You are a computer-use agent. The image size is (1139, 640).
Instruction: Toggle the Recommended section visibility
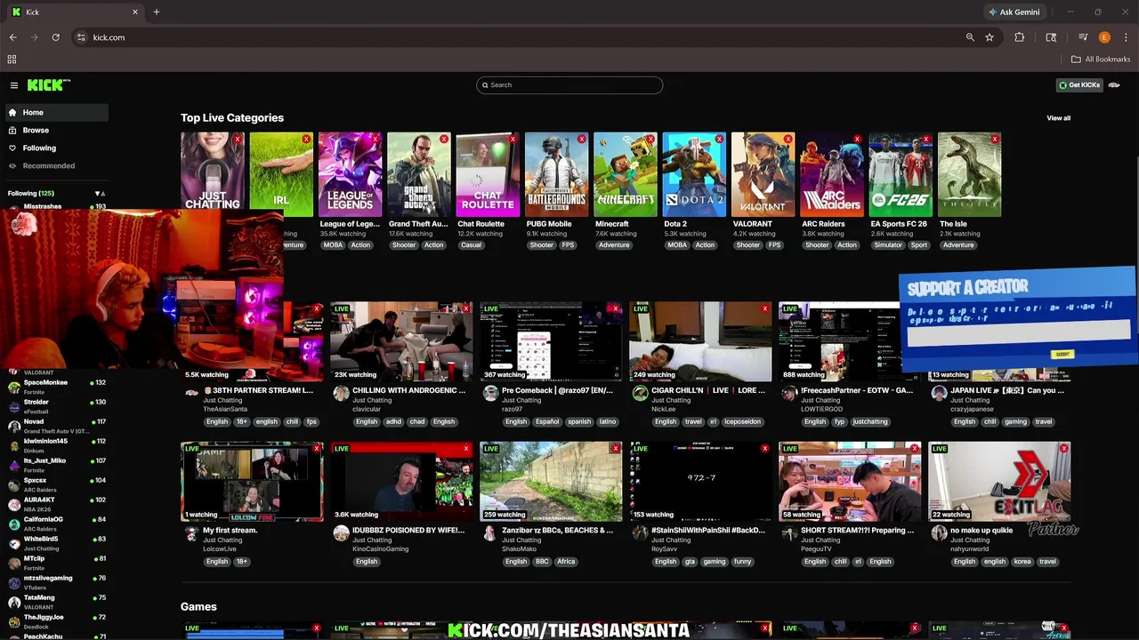coord(12,166)
